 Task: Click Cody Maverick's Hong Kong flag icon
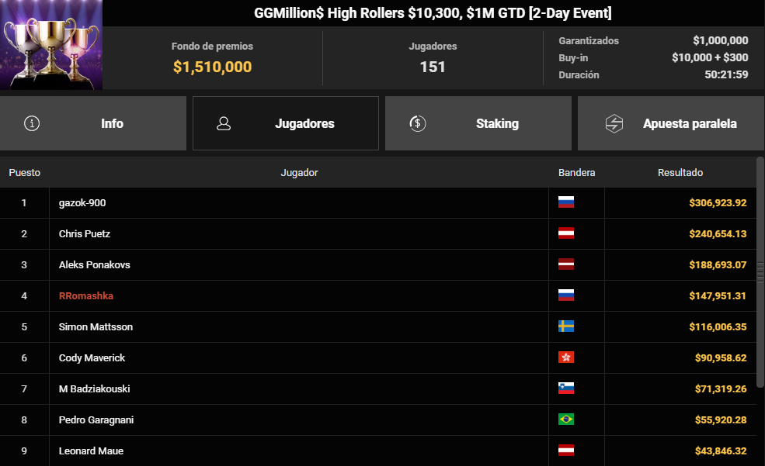[x=566, y=357]
